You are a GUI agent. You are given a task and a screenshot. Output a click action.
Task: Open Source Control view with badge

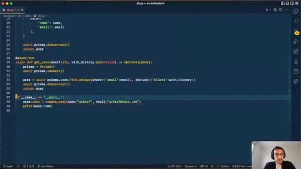click(x=296, y=31)
